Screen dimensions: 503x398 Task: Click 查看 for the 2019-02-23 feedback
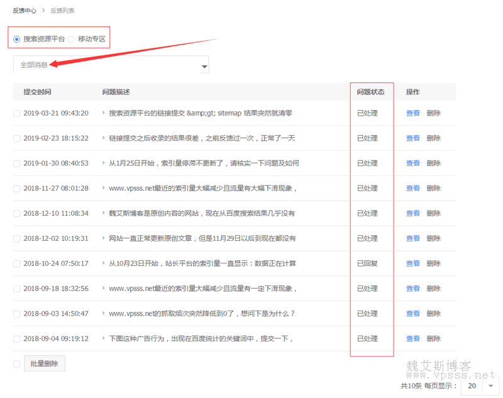(413, 138)
